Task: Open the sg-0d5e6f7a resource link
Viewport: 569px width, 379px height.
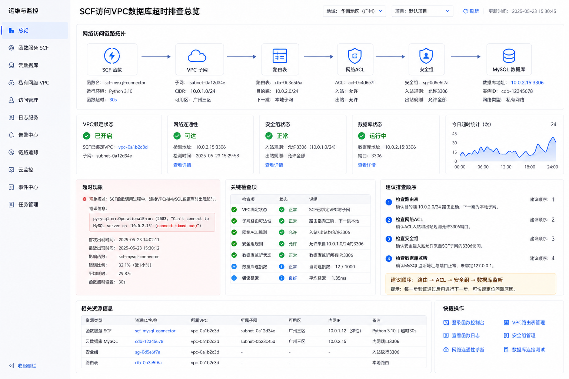Action: (147, 352)
